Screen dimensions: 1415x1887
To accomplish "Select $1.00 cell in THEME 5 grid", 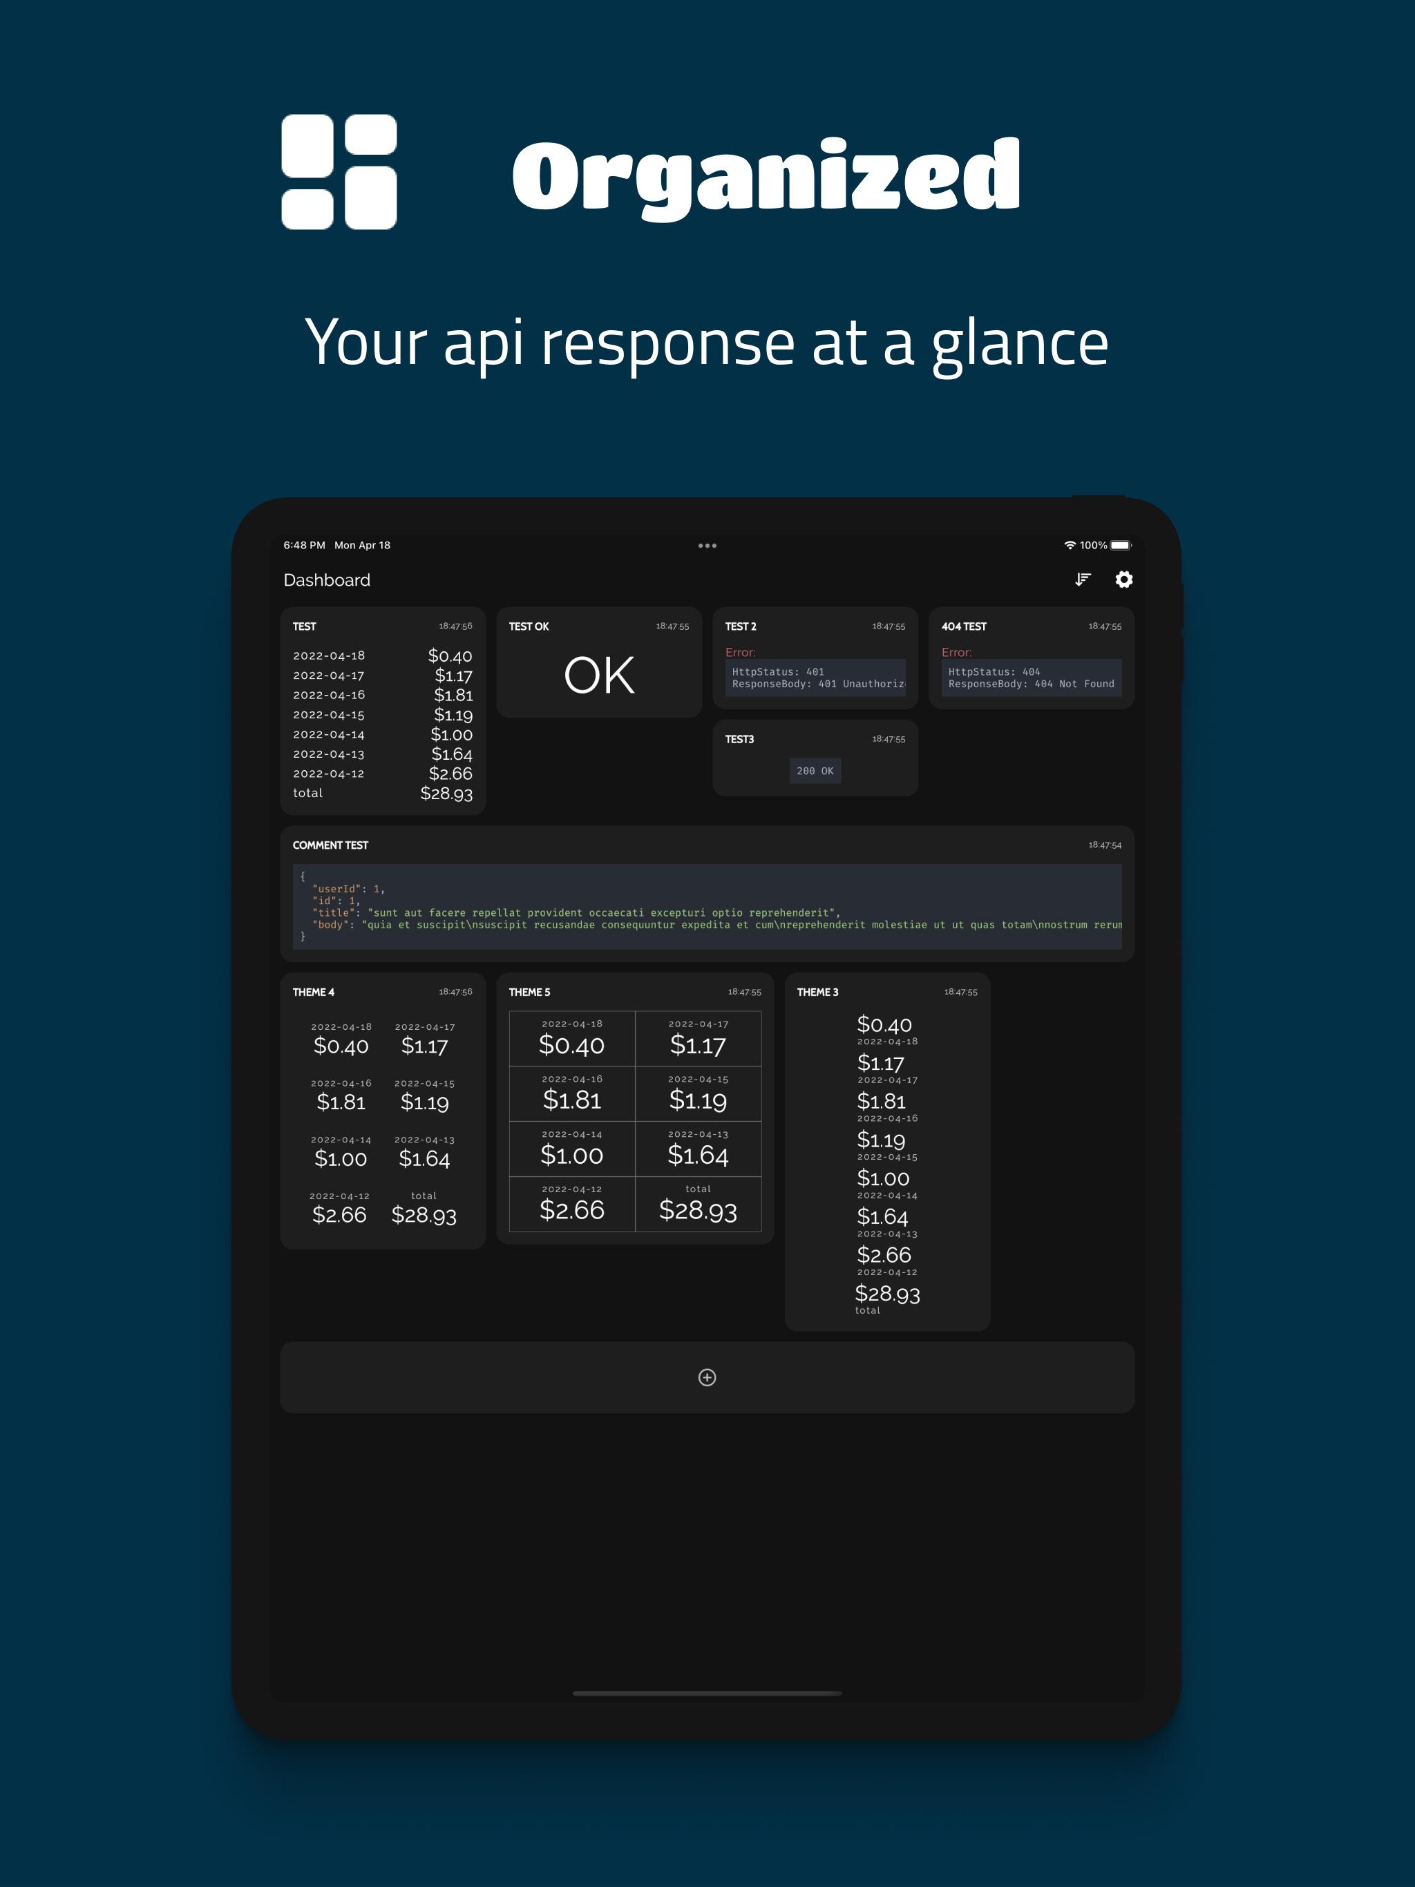I will pyautogui.click(x=572, y=1148).
